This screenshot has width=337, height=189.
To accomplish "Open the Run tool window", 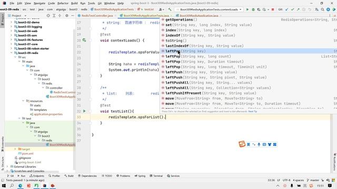I will pos(21,176).
